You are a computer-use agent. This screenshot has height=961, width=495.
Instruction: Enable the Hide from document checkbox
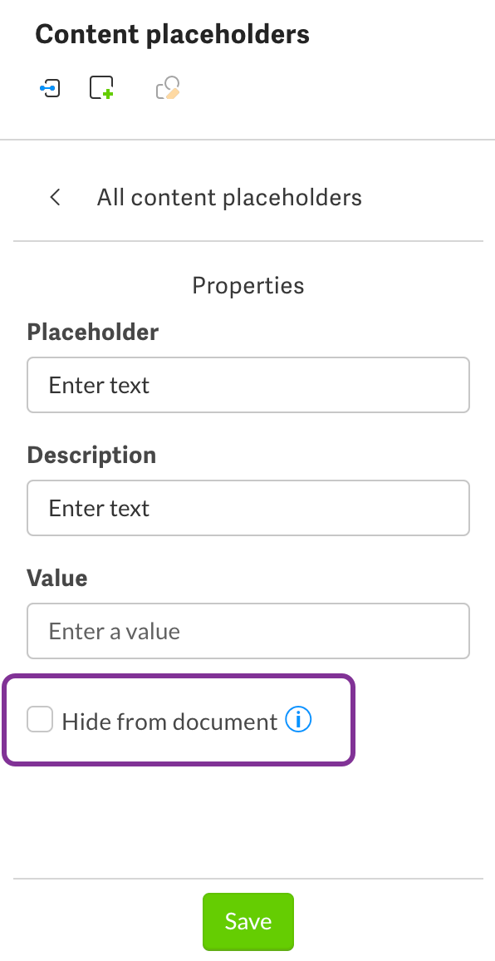(x=40, y=720)
